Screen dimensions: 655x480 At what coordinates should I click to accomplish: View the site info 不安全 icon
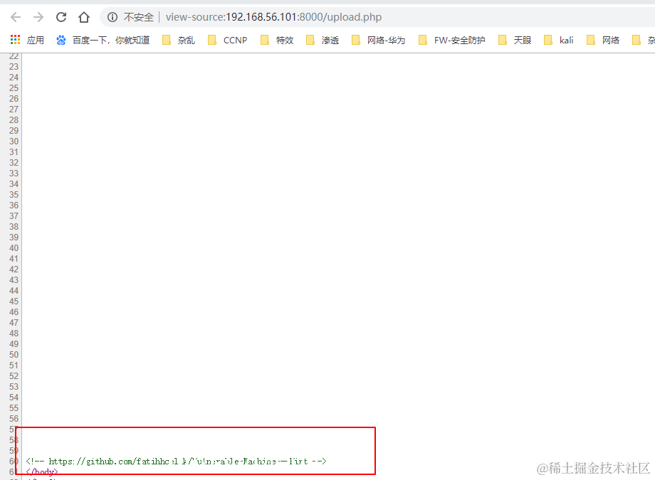pos(112,17)
